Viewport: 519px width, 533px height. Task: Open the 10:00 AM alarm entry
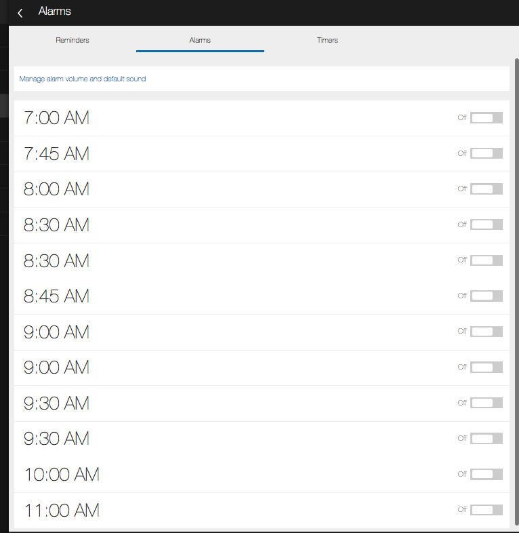(x=62, y=474)
